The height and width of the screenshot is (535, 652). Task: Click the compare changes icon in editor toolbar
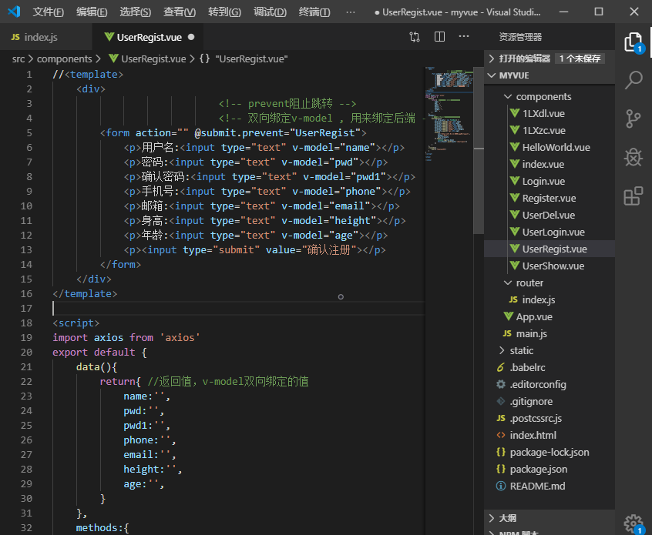(415, 37)
